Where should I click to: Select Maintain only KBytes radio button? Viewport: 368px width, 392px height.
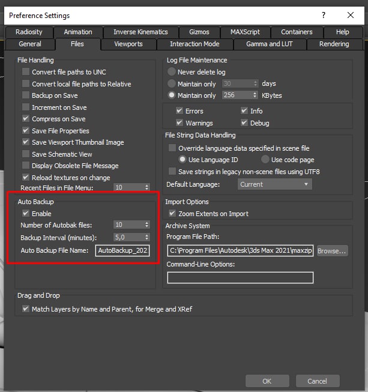tap(172, 95)
